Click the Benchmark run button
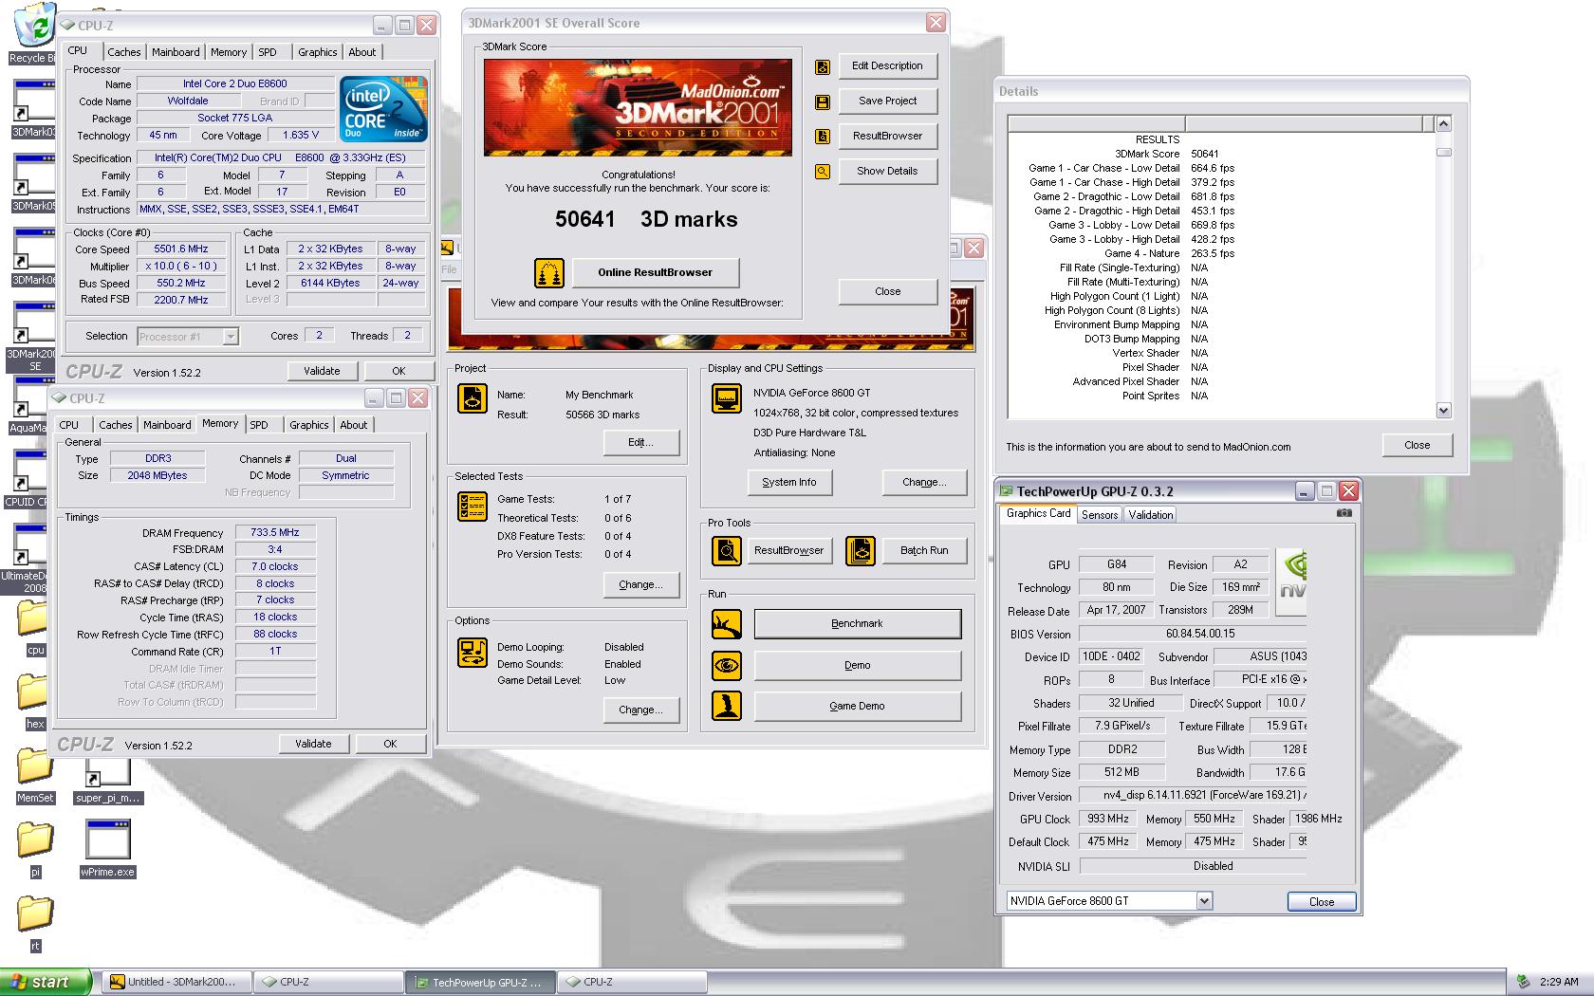The height and width of the screenshot is (996, 1594). tap(858, 624)
